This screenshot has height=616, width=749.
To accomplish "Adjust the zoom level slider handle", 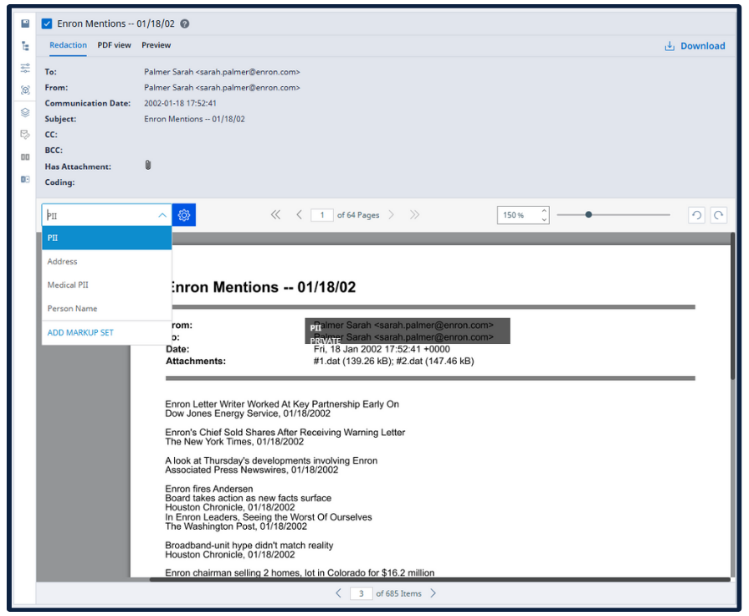I will coord(589,215).
